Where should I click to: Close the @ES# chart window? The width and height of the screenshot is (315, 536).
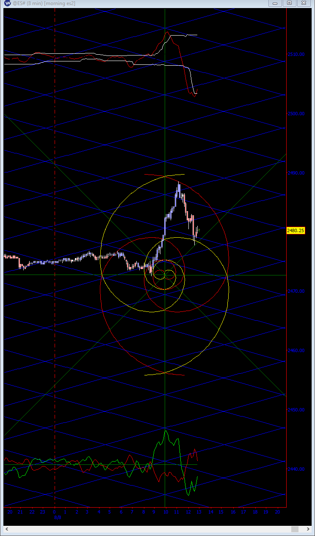(x=304, y=3)
